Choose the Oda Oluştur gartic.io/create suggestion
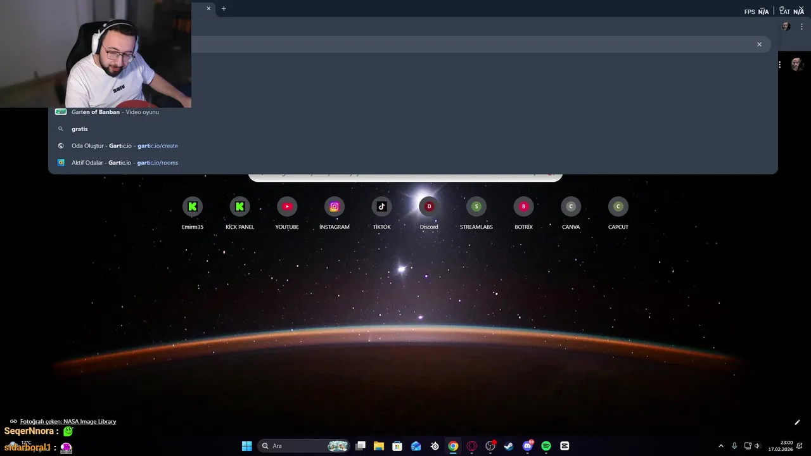Viewport: 811px width, 456px height. [413, 146]
